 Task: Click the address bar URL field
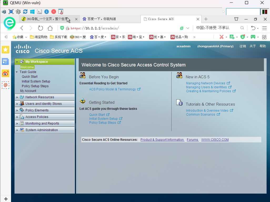coord(121,28)
